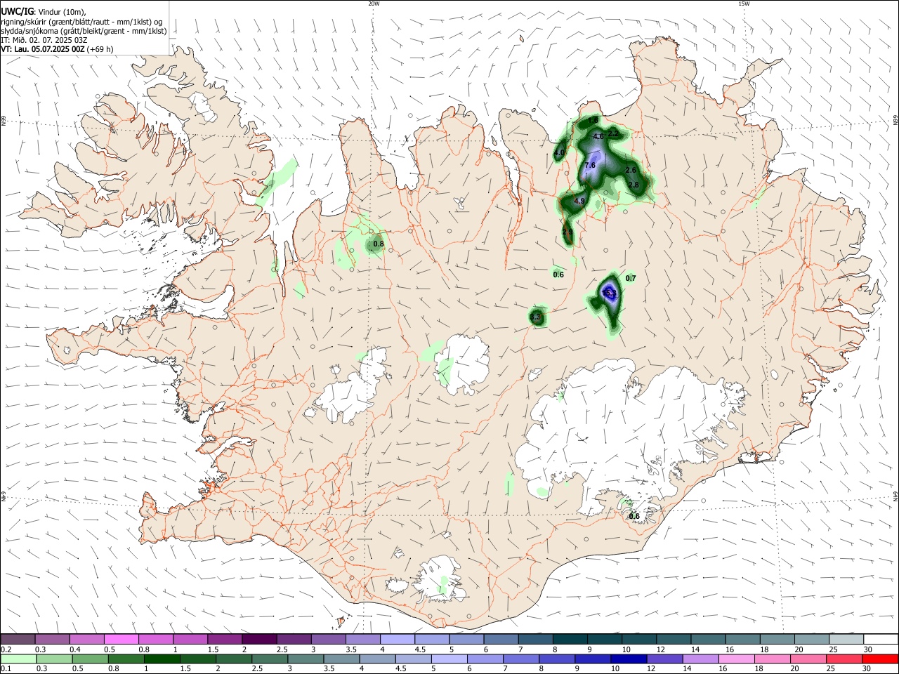Click the 0.7 precipitation value
Image resolution: width=899 pixels, height=674 pixels.
tap(631, 279)
